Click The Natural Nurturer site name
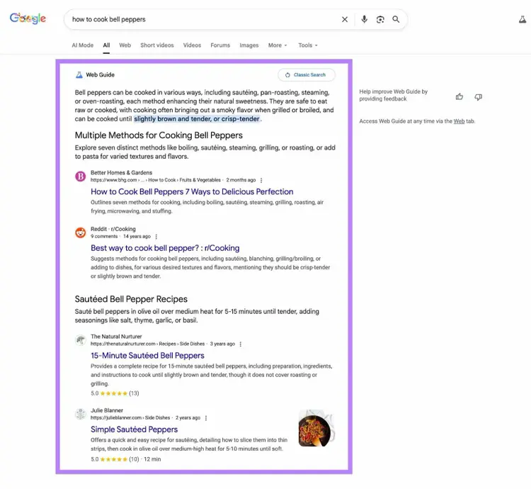Screen dimensions: 531x489 (x=116, y=336)
